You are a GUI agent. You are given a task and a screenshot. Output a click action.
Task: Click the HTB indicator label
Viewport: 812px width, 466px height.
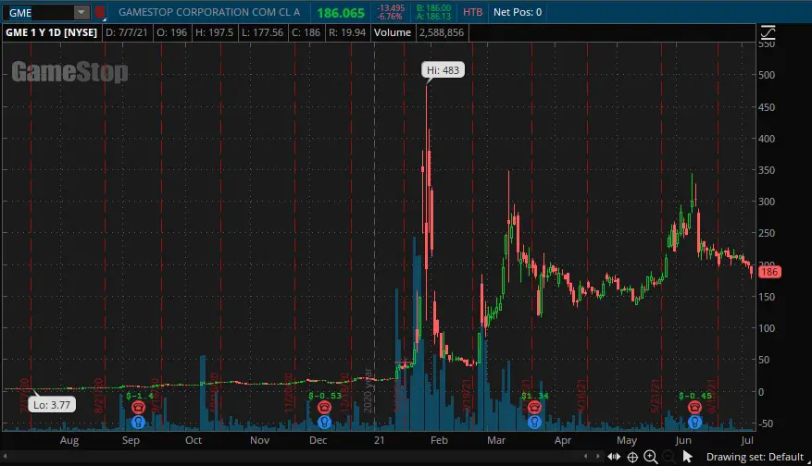point(472,12)
